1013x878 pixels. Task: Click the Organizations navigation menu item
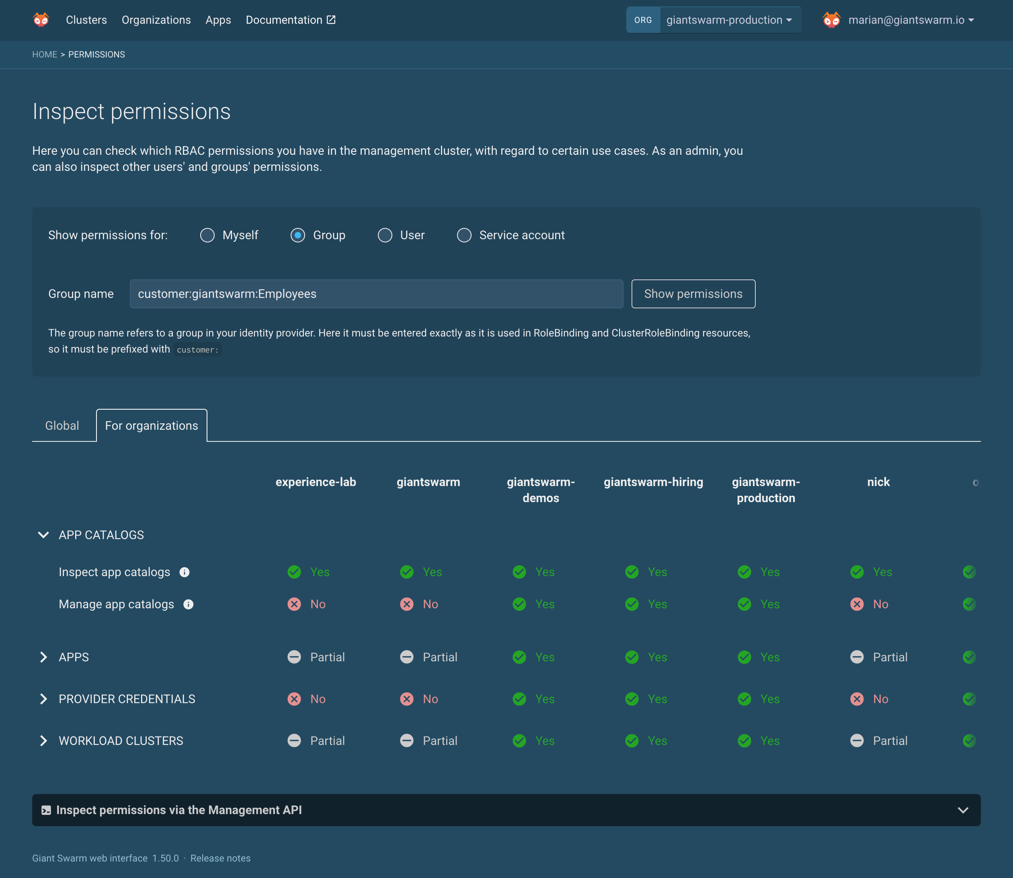(x=156, y=20)
